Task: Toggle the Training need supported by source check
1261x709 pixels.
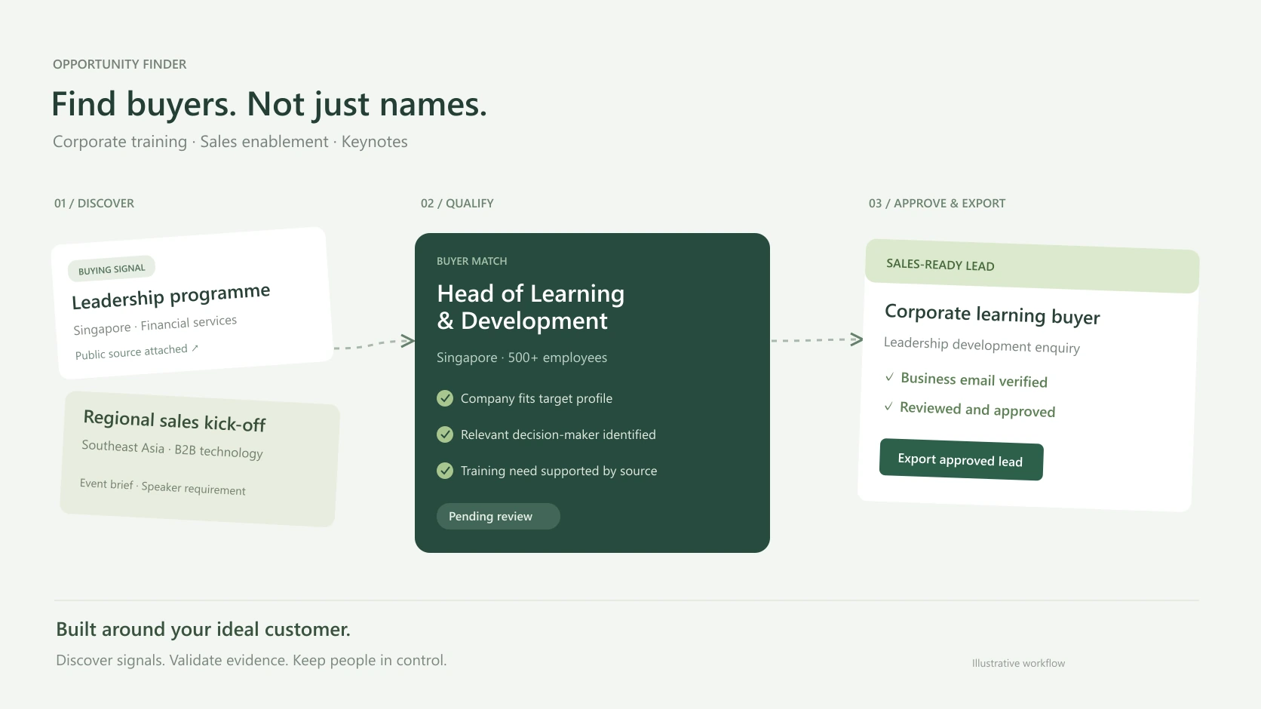Action: click(445, 471)
